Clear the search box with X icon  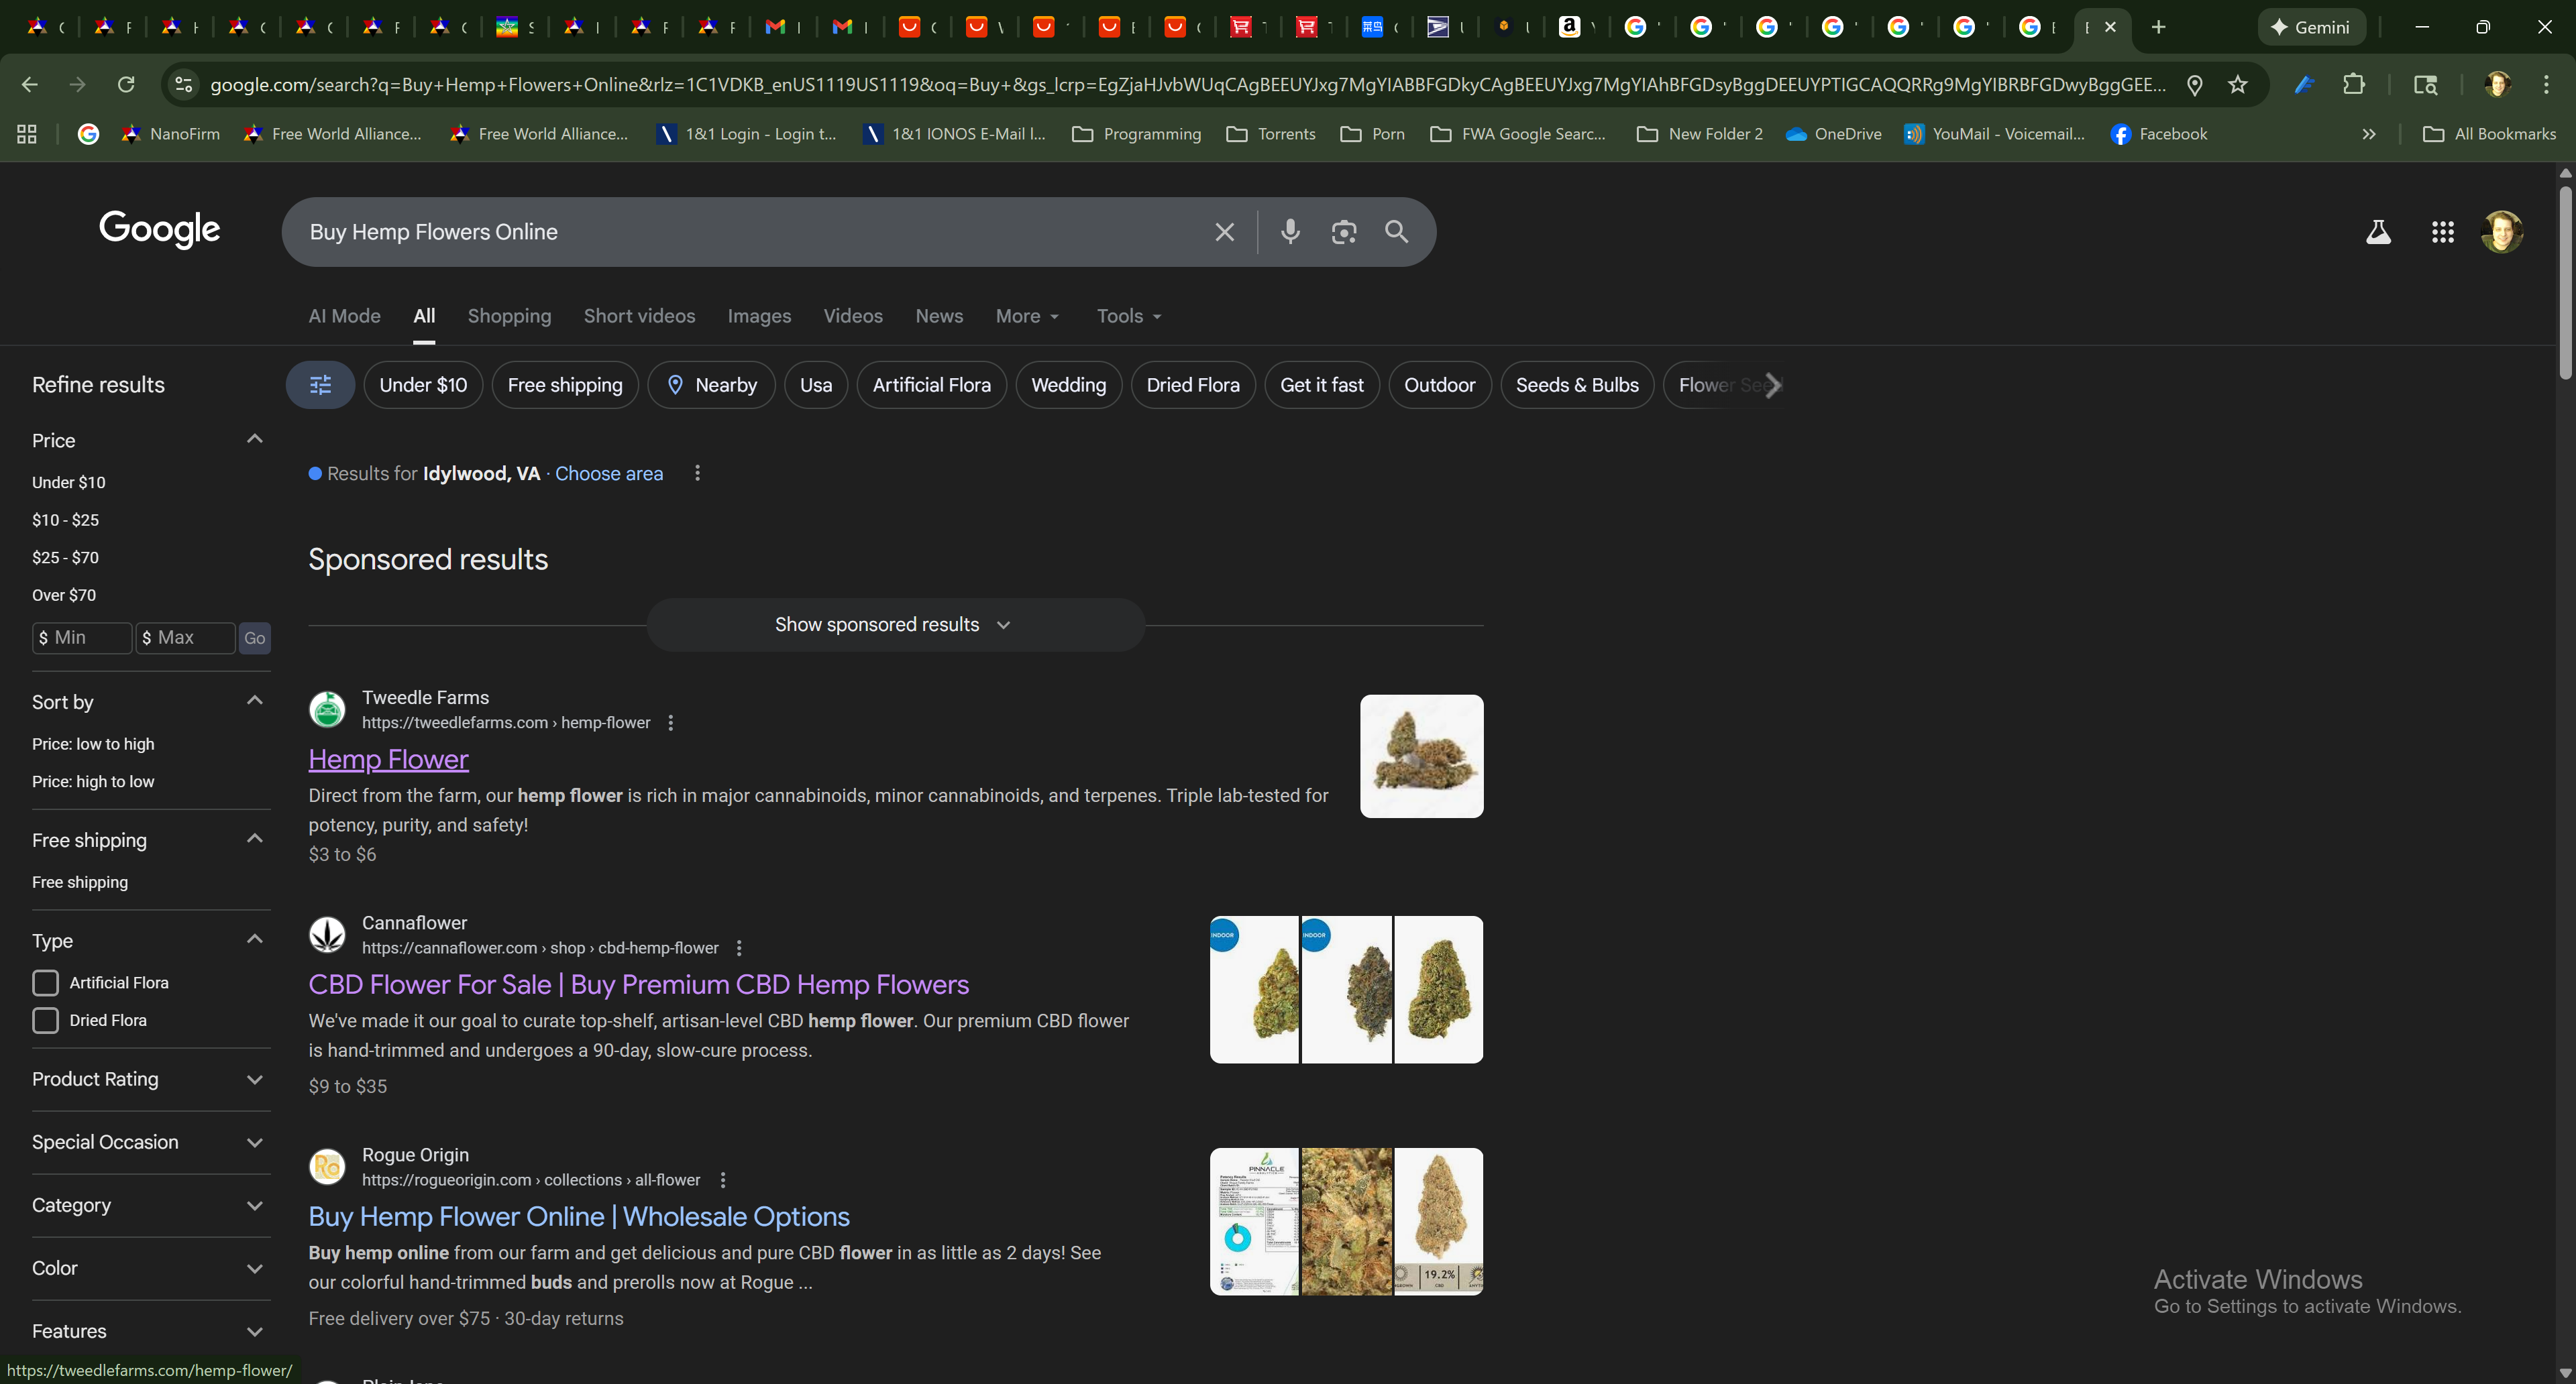point(1224,232)
